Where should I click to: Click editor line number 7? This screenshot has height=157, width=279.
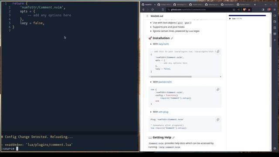coord(10,31)
